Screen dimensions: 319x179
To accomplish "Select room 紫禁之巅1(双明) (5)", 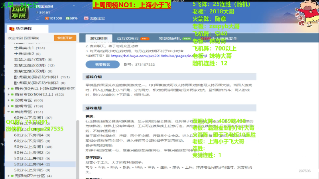I will pos(33,60).
